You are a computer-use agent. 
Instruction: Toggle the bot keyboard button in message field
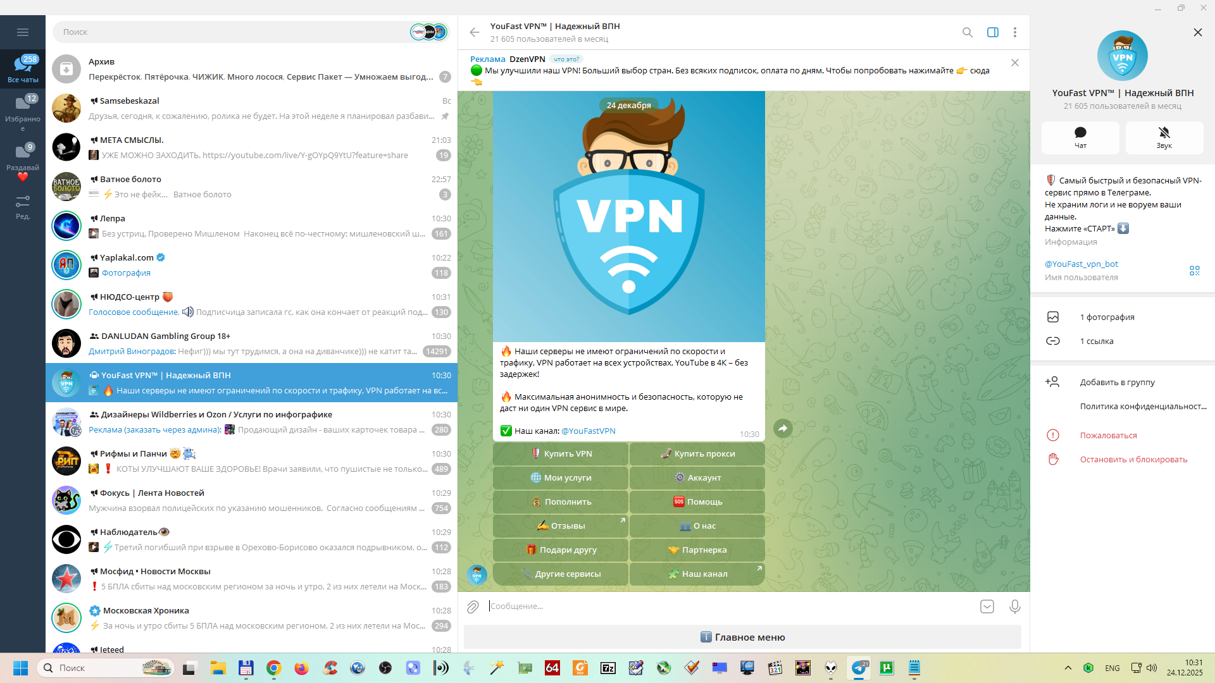pos(987,607)
